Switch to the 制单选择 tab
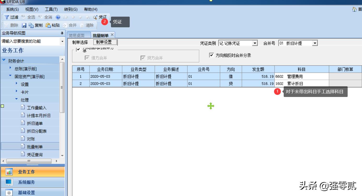362x196 pixels. [80, 42]
